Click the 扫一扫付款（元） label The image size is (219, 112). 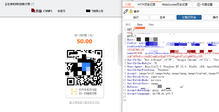84,35
